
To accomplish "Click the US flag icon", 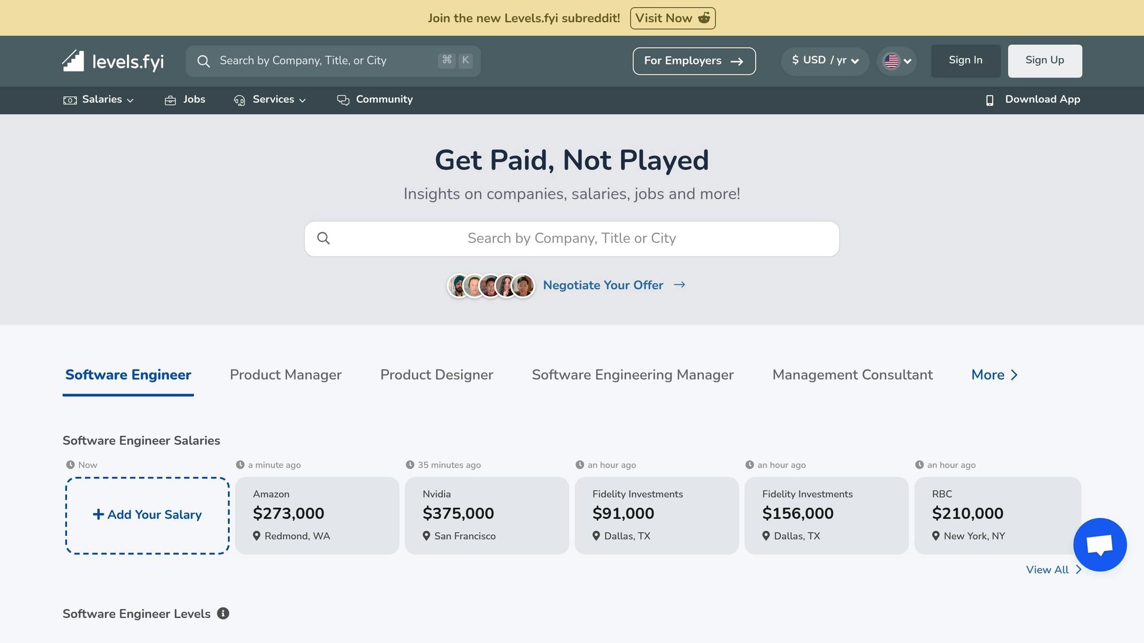I will click(892, 61).
